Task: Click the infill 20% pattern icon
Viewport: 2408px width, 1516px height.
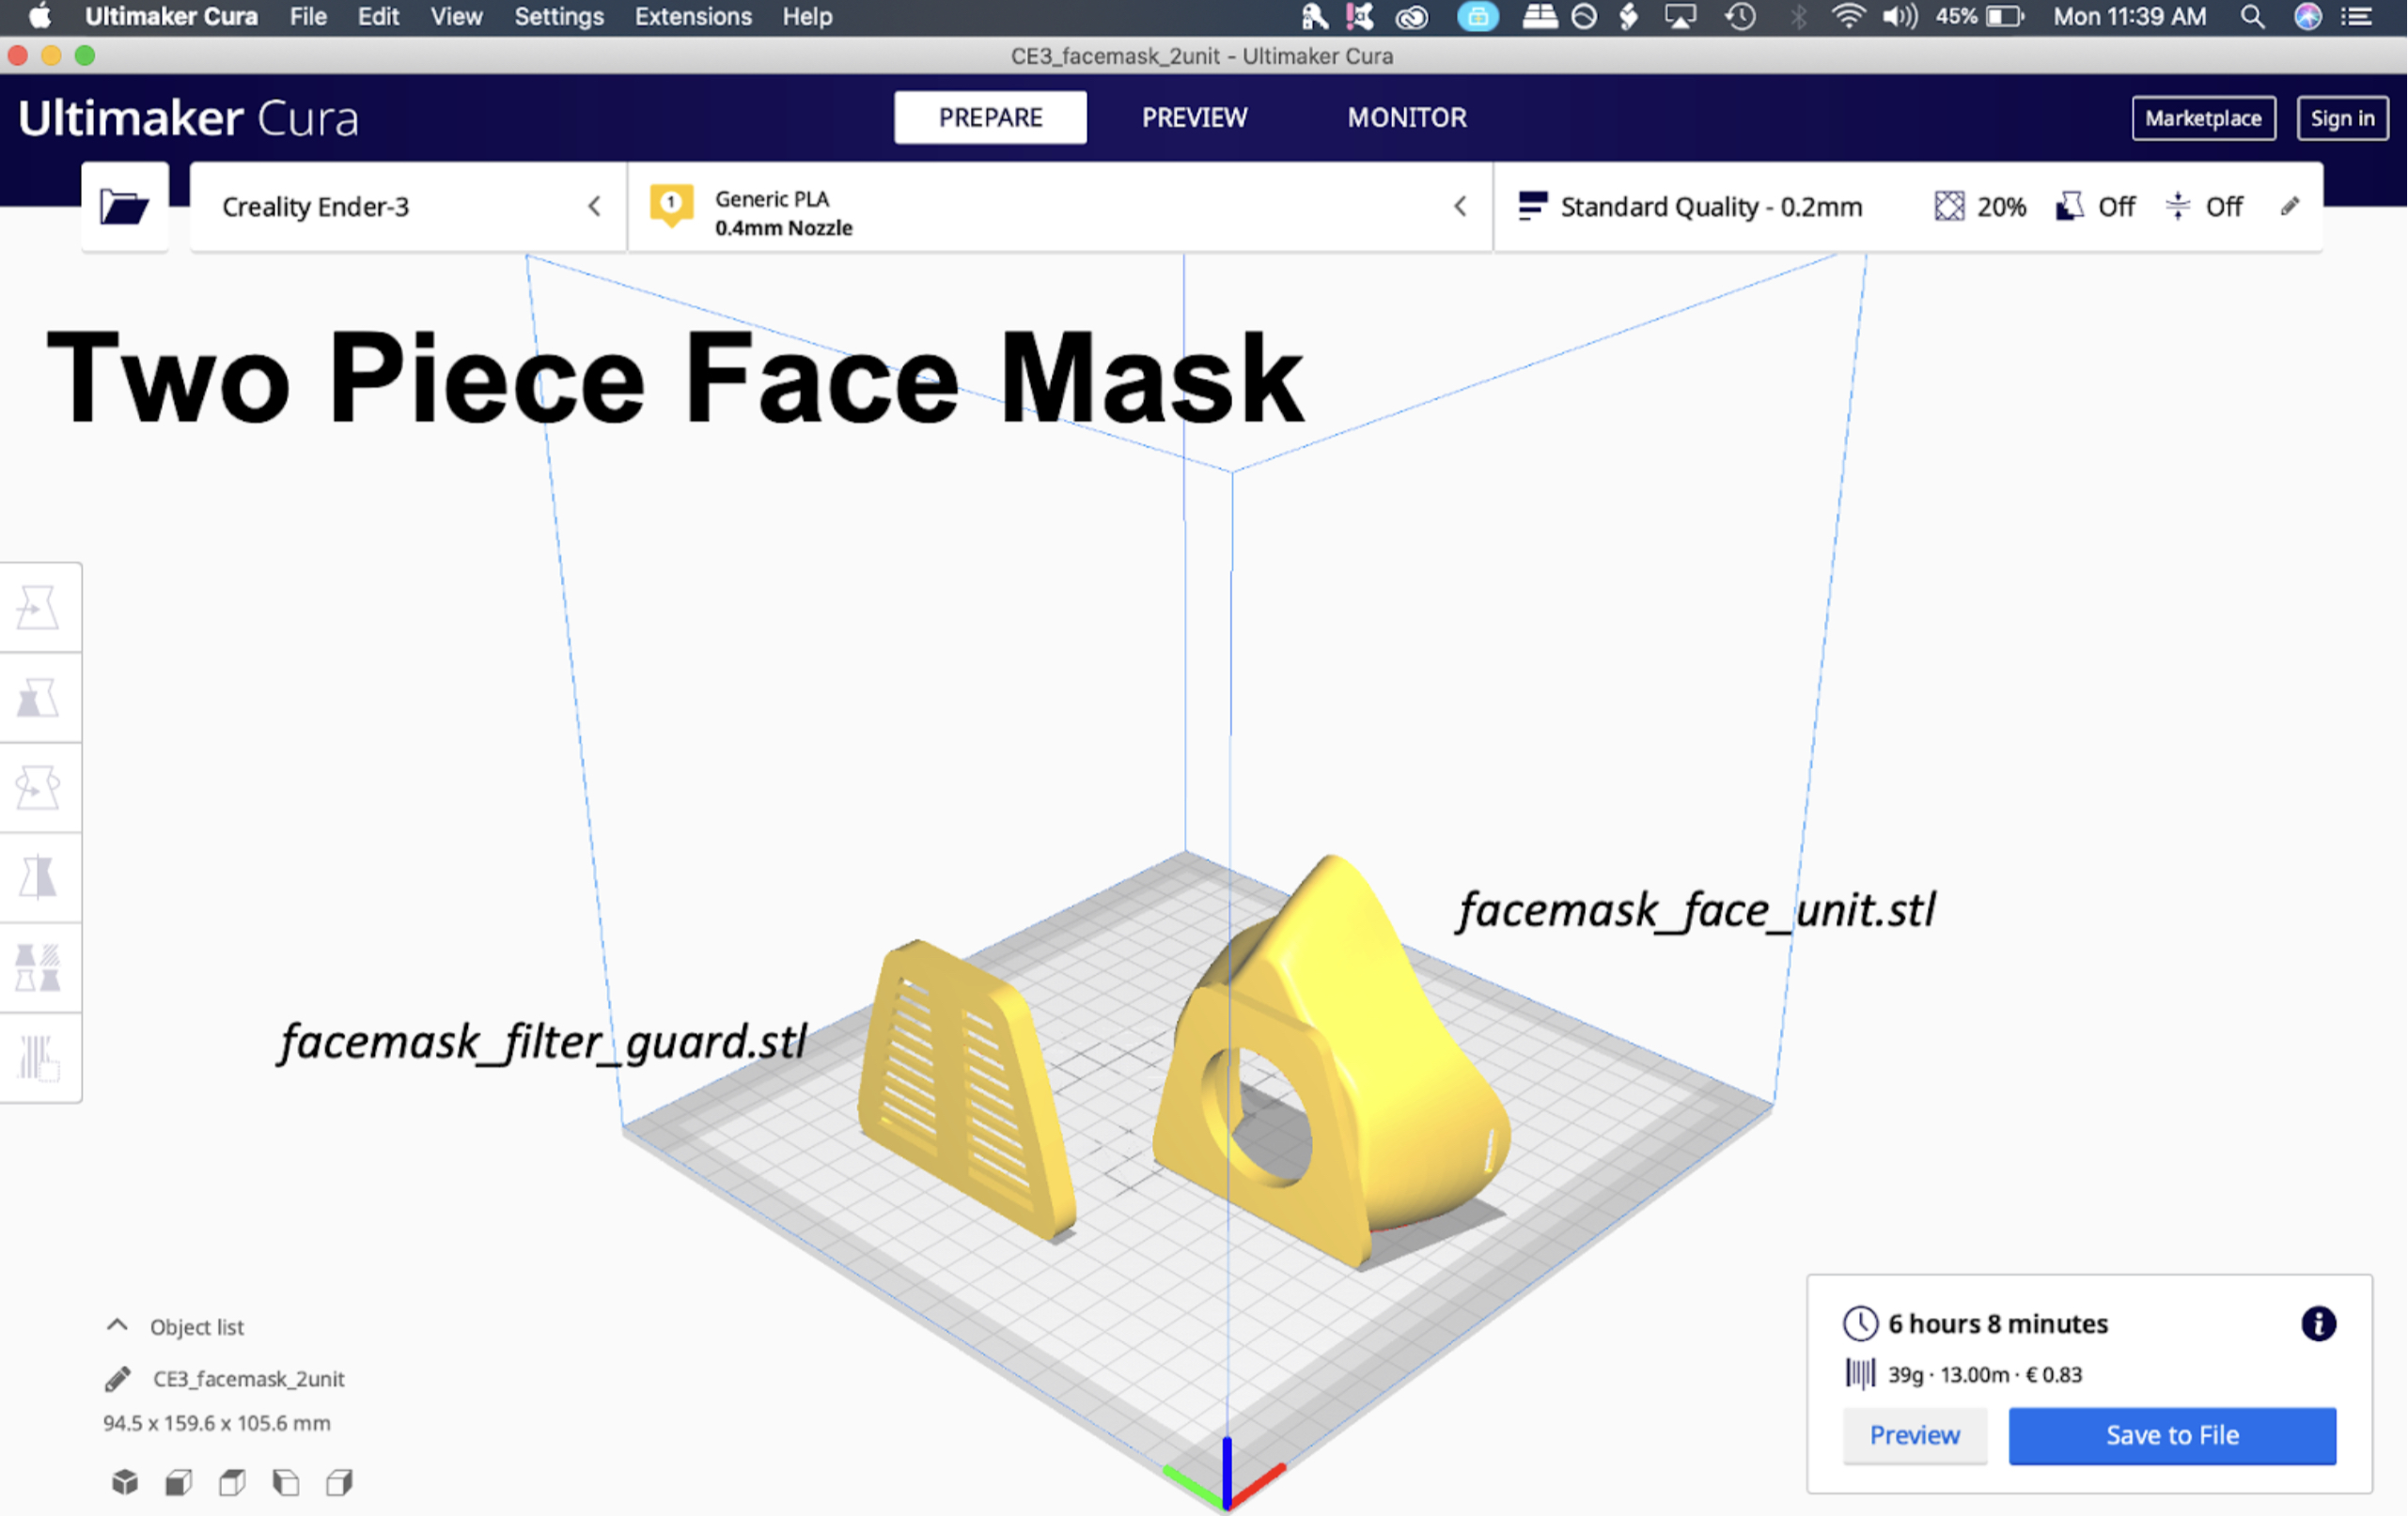Action: click(1949, 206)
